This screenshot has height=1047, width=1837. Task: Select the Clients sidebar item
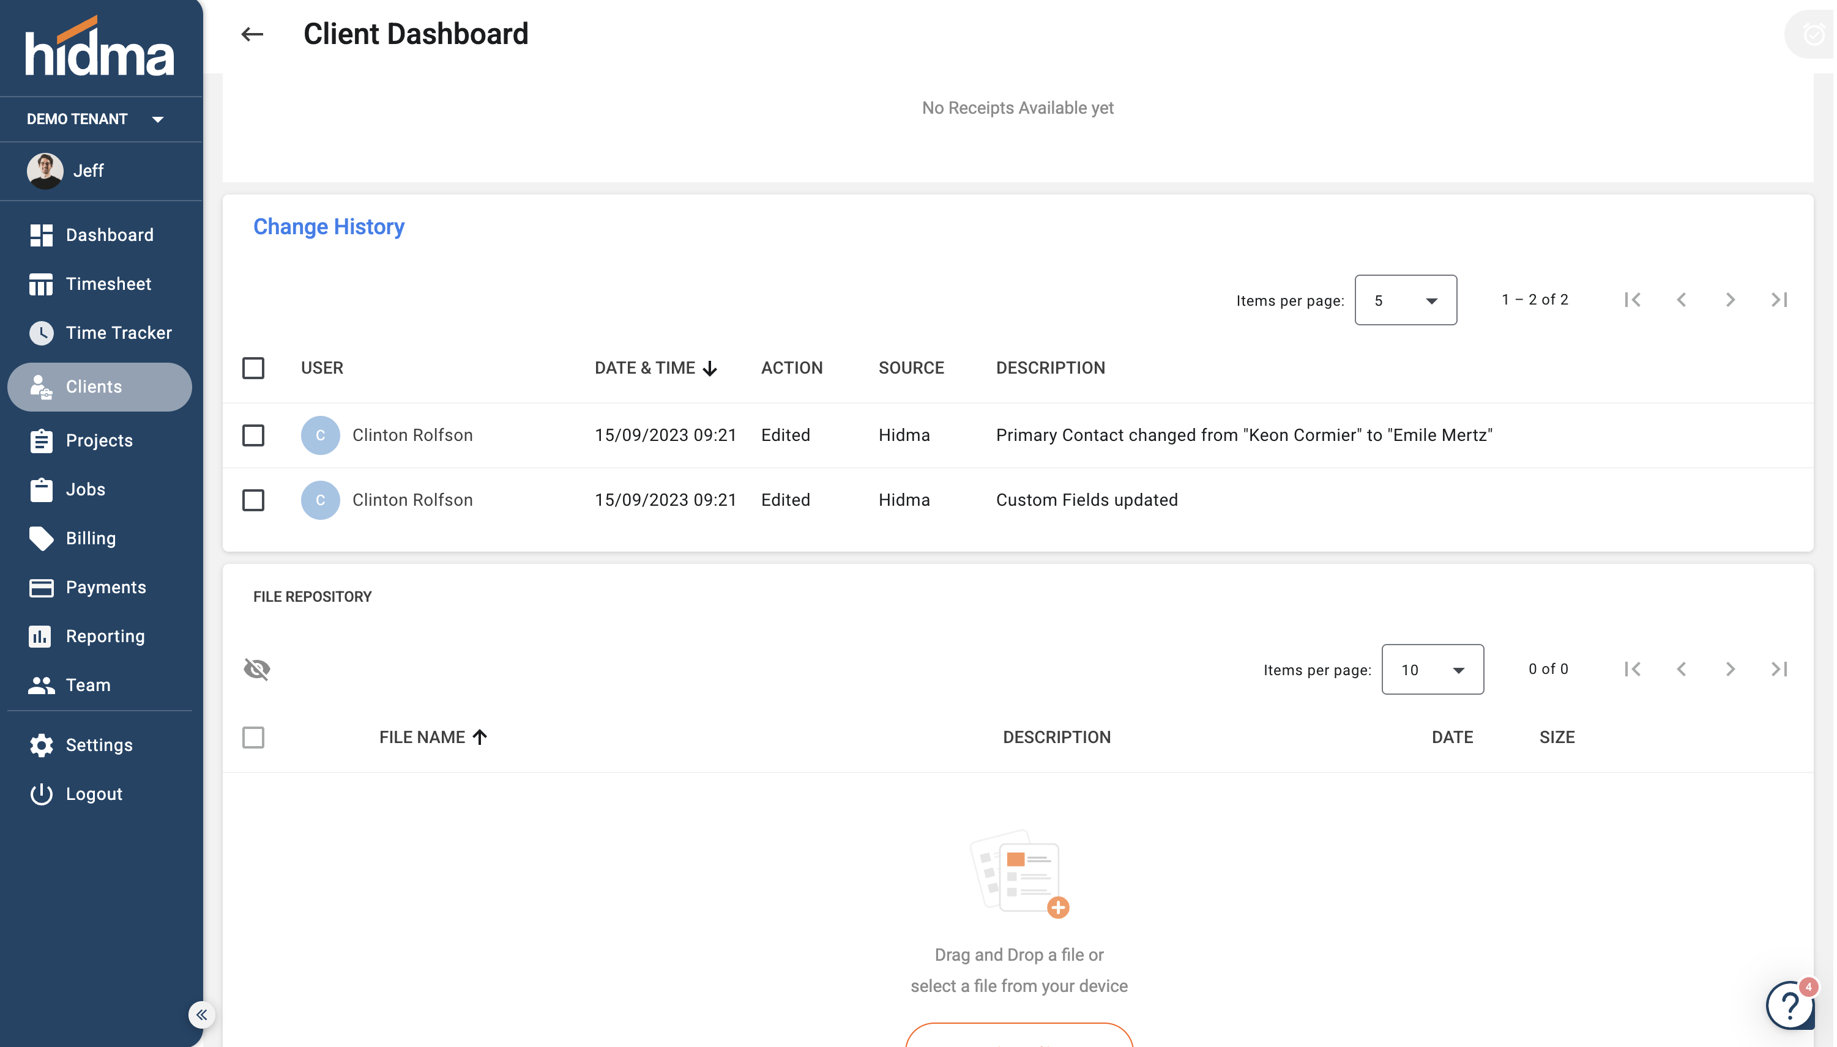tap(99, 387)
